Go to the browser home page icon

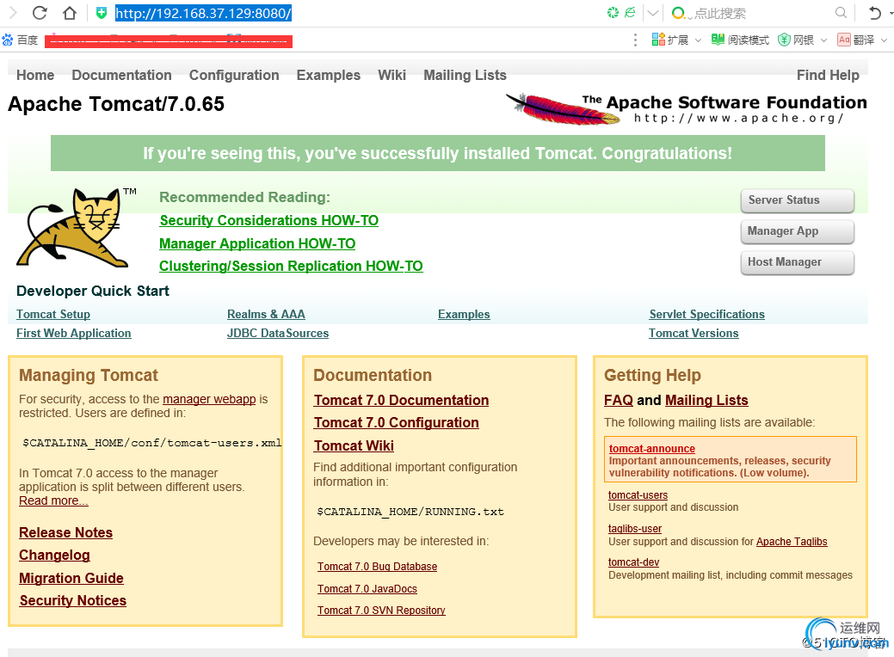(x=70, y=13)
